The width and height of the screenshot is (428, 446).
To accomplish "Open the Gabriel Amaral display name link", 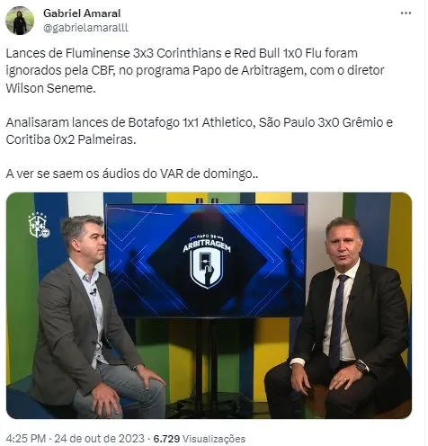I will coord(82,13).
